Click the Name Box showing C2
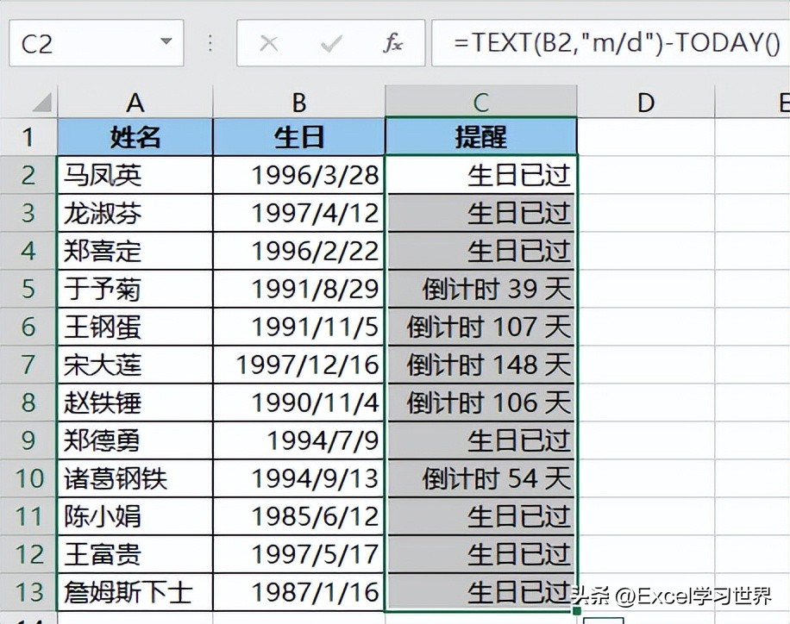Image resolution: width=790 pixels, height=624 pixels. click(x=97, y=43)
